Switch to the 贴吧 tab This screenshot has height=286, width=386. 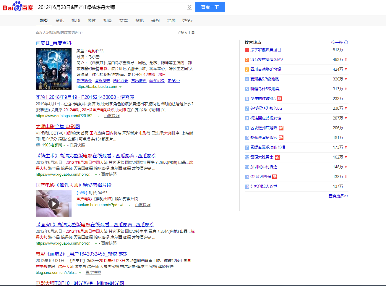[140, 20]
